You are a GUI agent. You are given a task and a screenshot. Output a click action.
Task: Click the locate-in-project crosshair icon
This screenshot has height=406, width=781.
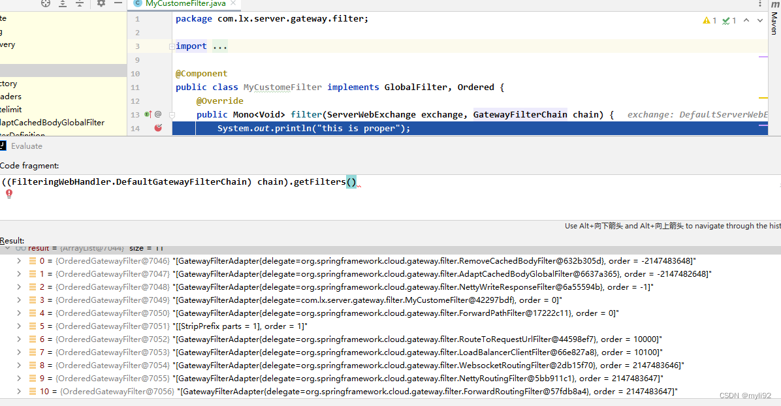[45, 3]
